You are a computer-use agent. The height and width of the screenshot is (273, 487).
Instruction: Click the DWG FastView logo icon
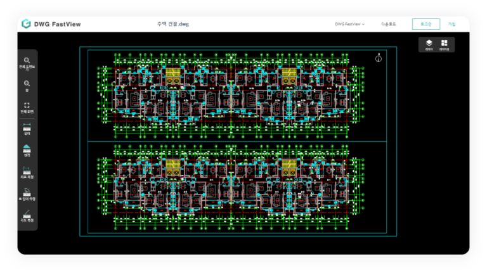pyautogui.click(x=26, y=24)
